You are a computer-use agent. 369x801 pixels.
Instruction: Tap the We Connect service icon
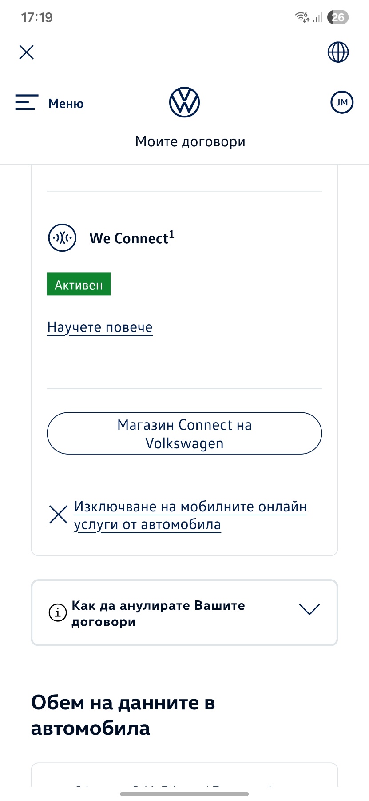click(x=62, y=238)
